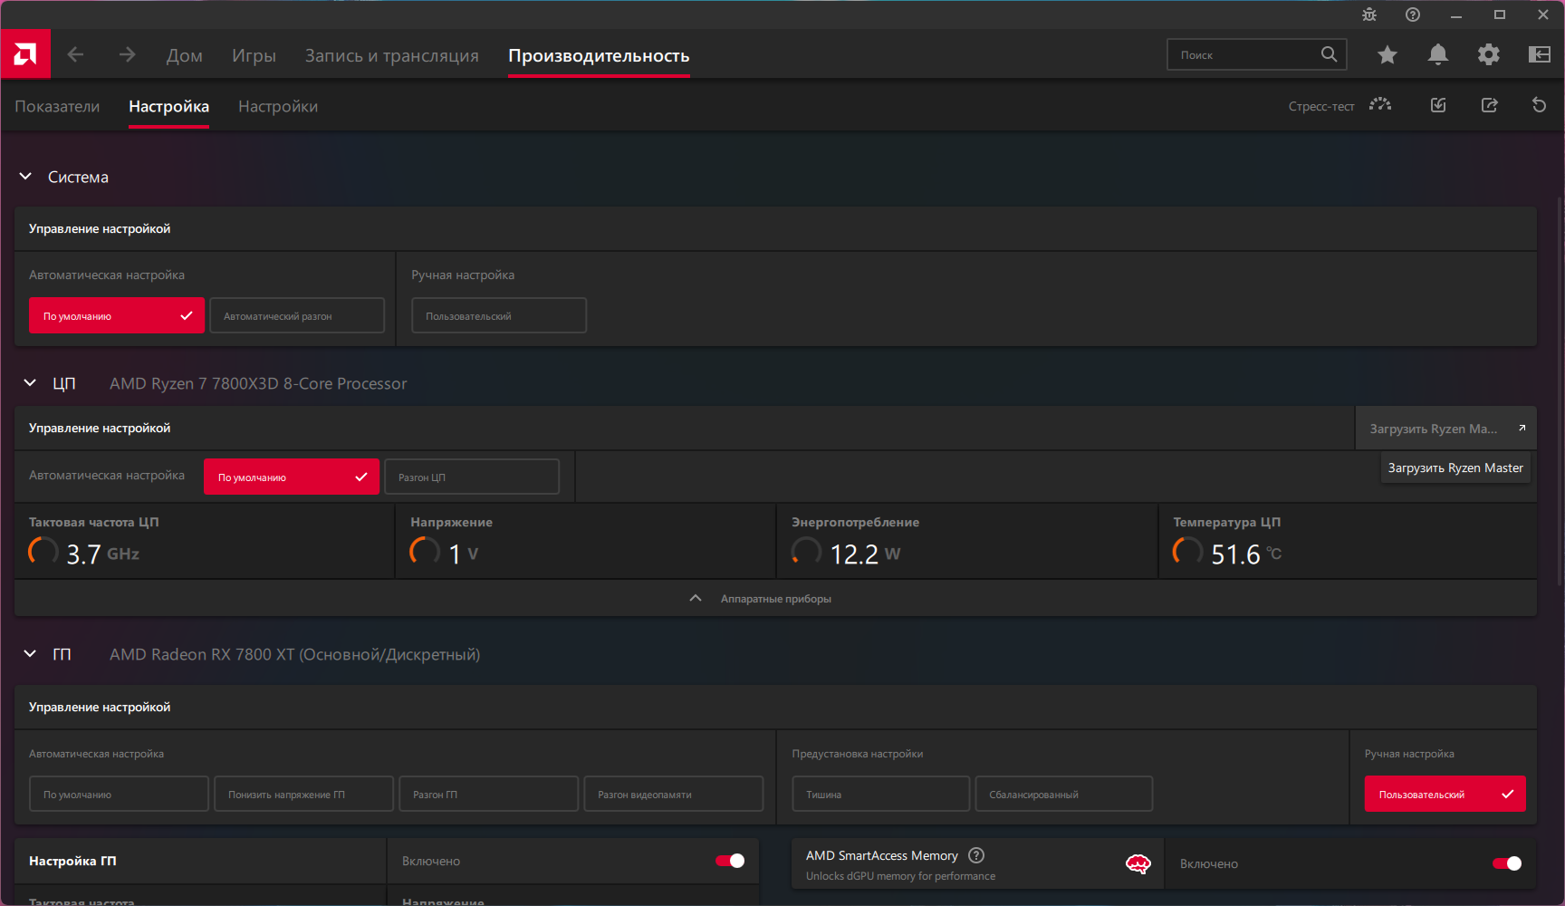
Task: Open Запись и трансляция tab
Action: 392,55
